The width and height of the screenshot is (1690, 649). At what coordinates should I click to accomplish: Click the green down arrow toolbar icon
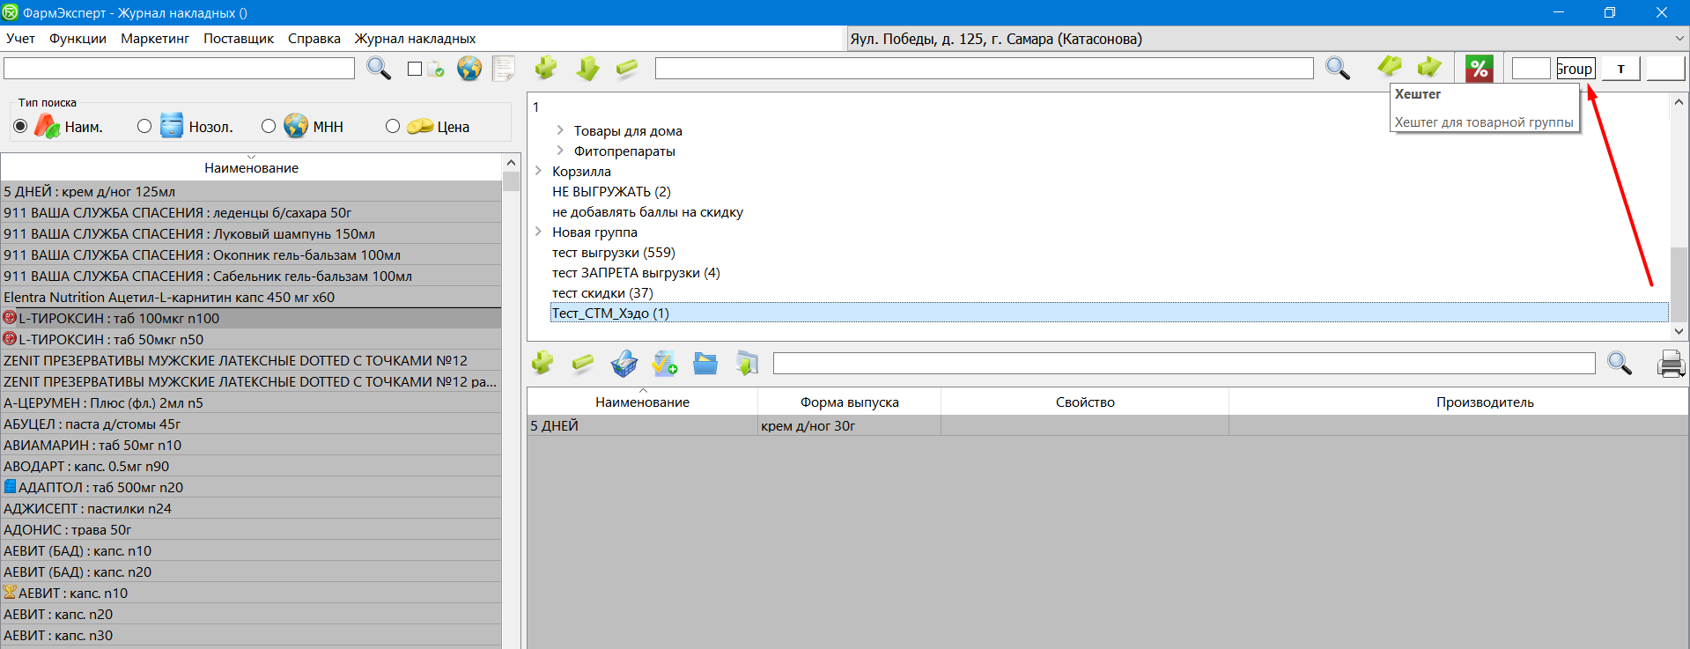pos(587,69)
